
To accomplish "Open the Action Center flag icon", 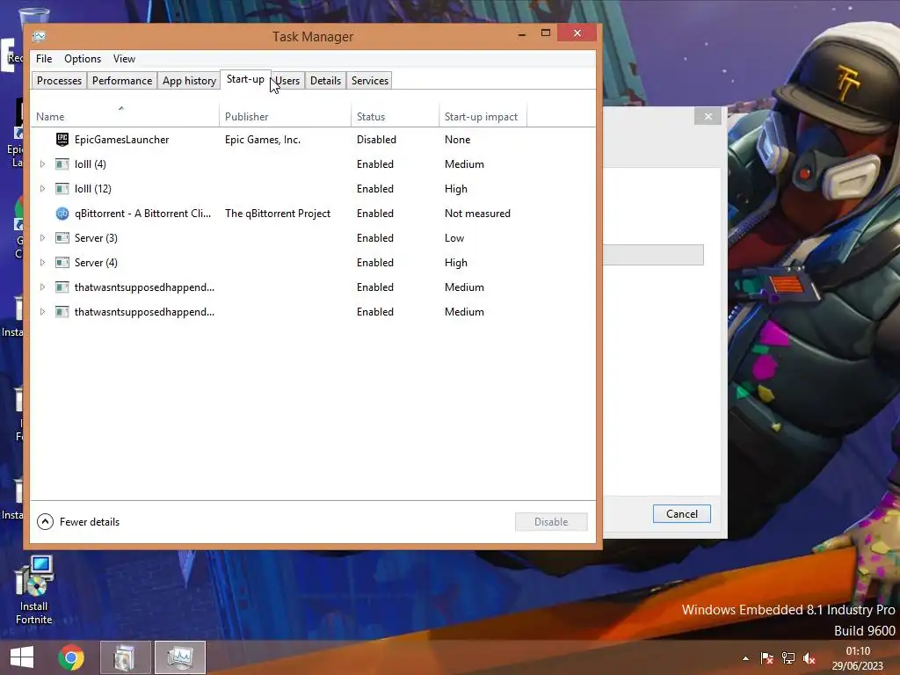I will click(x=766, y=658).
